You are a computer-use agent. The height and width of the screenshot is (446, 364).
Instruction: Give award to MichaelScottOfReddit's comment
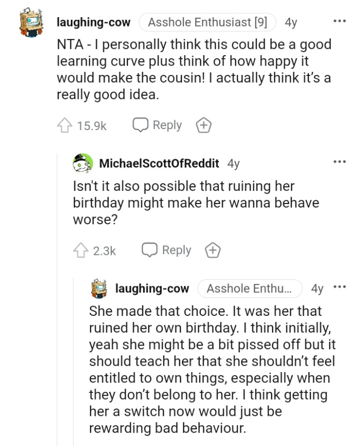pos(212,250)
